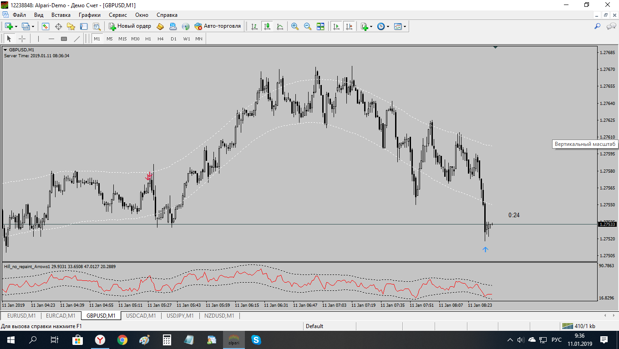This screenshot has height=349, width=619.
Task: Open the Skype taskbar icon
Action: pyautogui.click(x=256, y=340)
